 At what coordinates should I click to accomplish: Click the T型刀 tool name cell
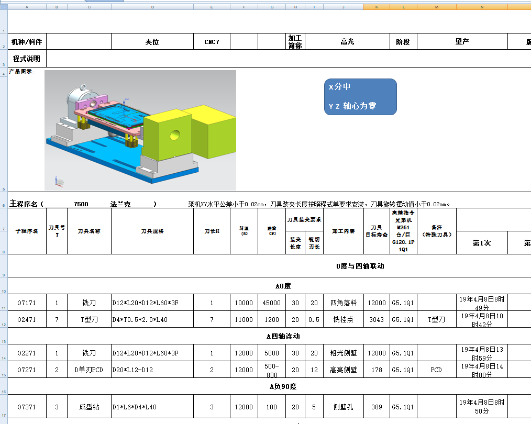coord(89,319)
